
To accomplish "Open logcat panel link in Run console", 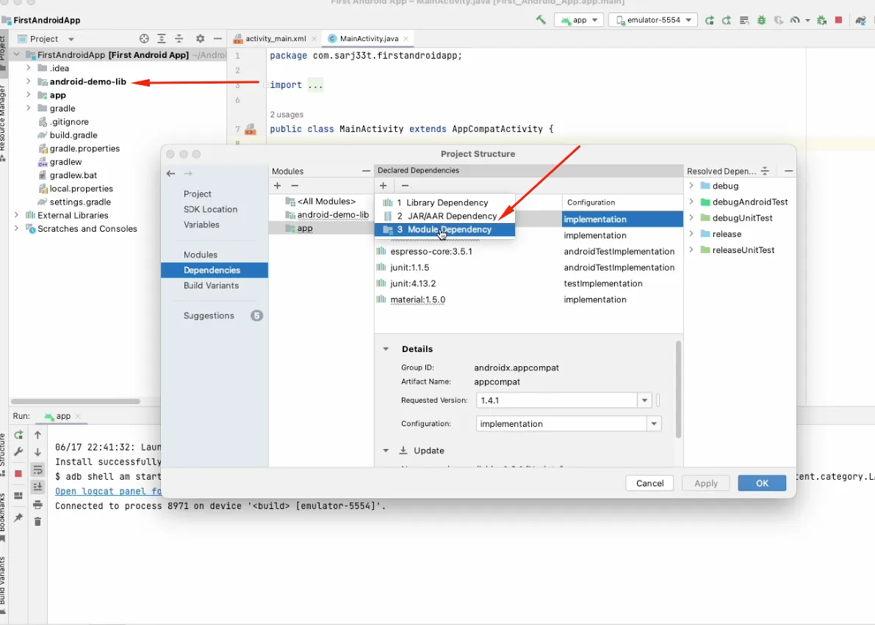I will click(x=108, y=491).
